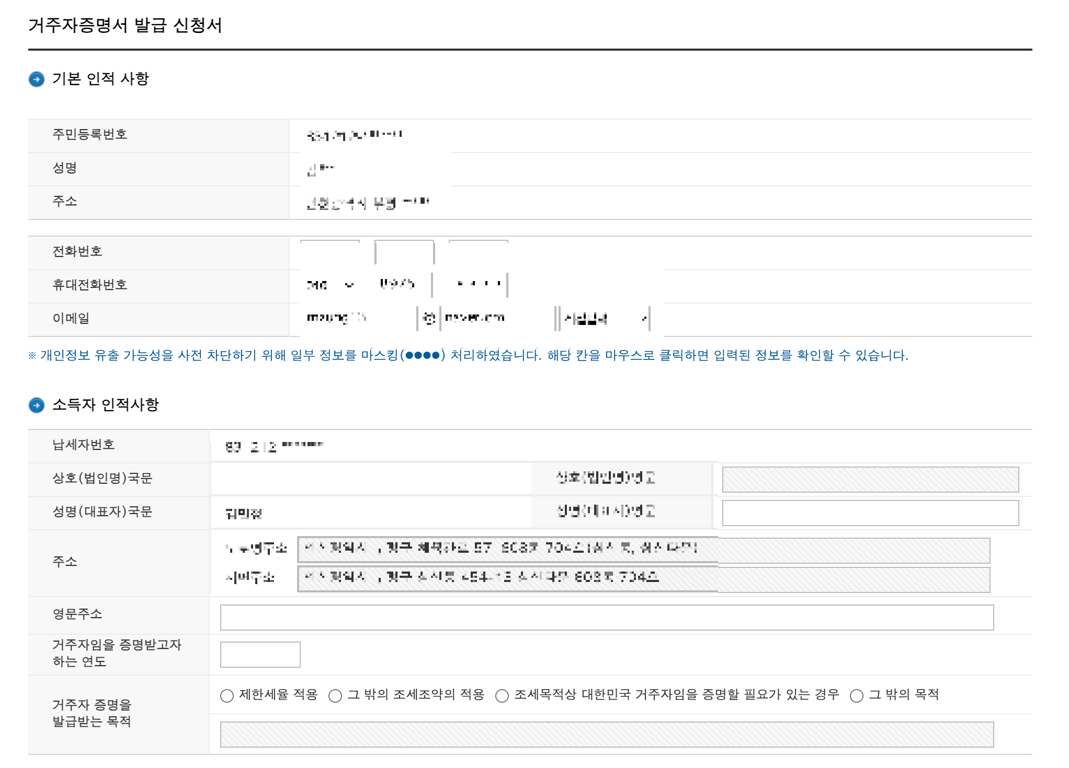Viewport: 1069px width, 768px height.
Task: Click the 지번주소 address field
Action: point(643,579)
